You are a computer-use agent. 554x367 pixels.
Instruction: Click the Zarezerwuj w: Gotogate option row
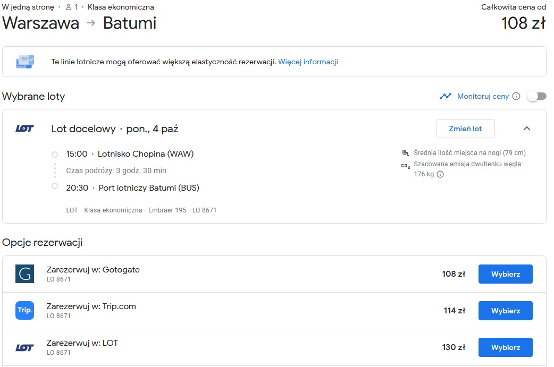tap(274, 274)
